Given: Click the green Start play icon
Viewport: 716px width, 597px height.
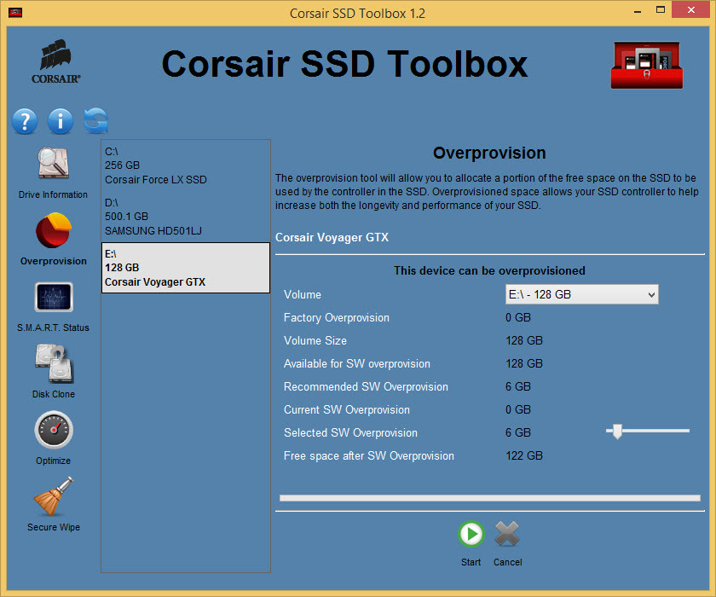Looking at the screenshot, I should (471, 534).
